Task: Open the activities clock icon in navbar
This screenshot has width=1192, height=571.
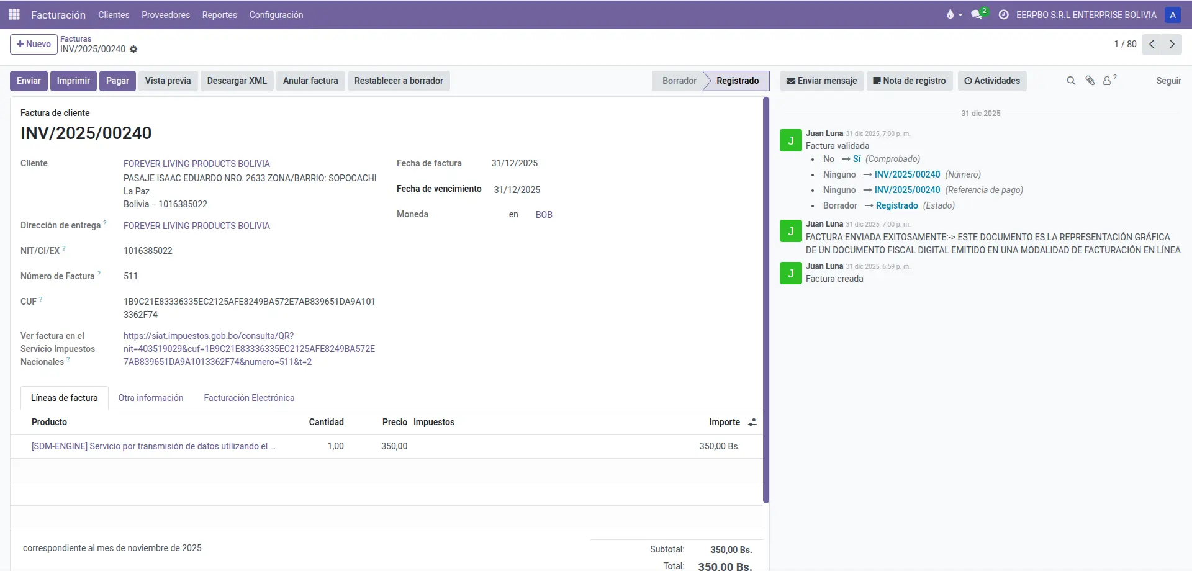Action: [1003, 14]
